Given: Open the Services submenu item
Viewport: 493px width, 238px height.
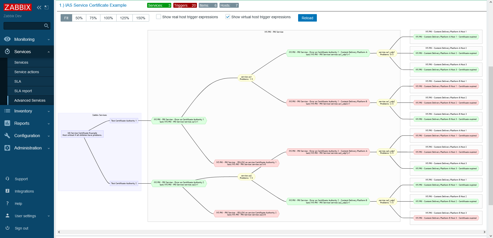Looking at the screenshot, I should click(31, 62).
